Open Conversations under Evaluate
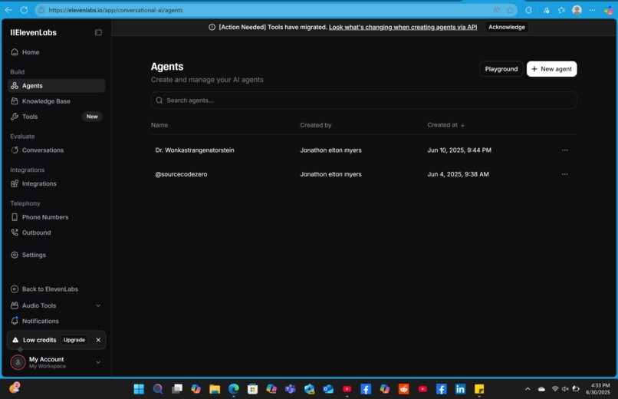This screenshot has width=618, height=399. click(43, 150)
